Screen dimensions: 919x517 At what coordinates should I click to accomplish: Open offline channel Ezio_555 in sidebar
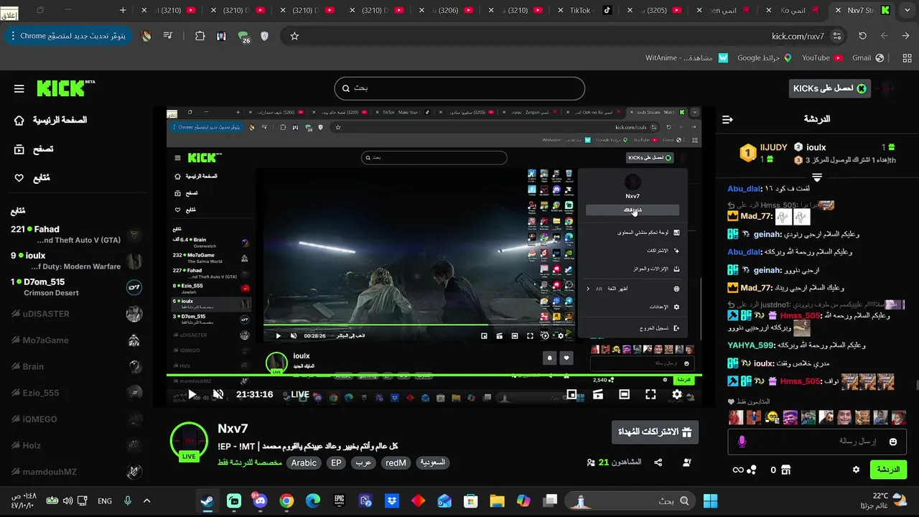[76, 393]
